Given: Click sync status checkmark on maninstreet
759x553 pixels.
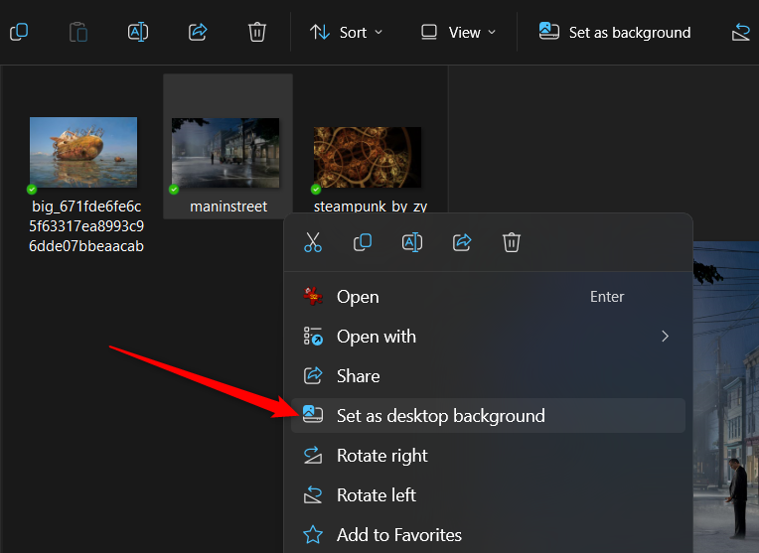Looking at the screenshot, I should coord(174,190).
